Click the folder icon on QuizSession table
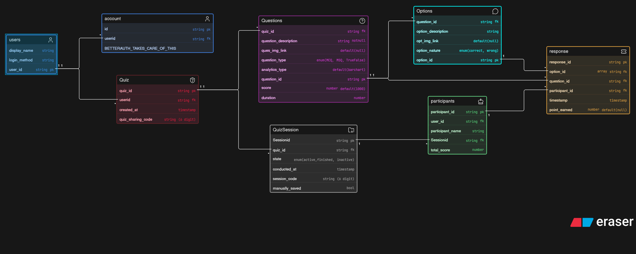The width and height of the screenshot is (636, 254). (351, 130)
